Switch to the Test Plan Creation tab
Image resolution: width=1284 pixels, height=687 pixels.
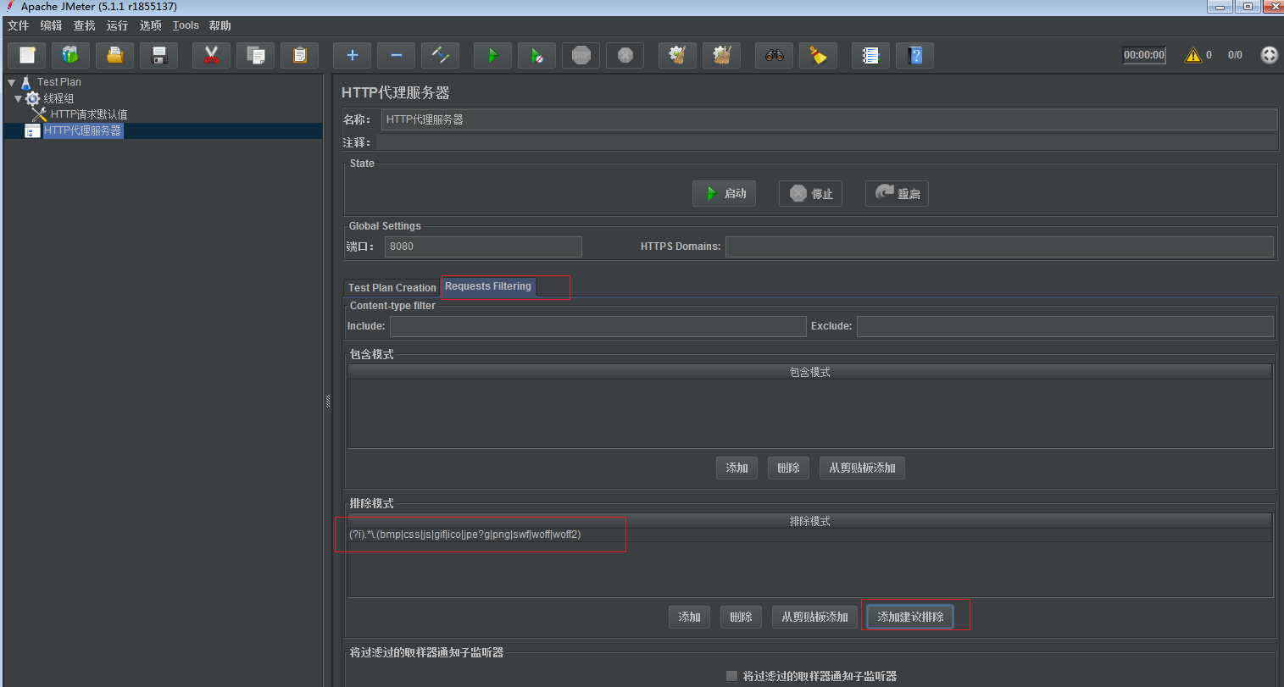pyautogui.click(x=392, y=288)
